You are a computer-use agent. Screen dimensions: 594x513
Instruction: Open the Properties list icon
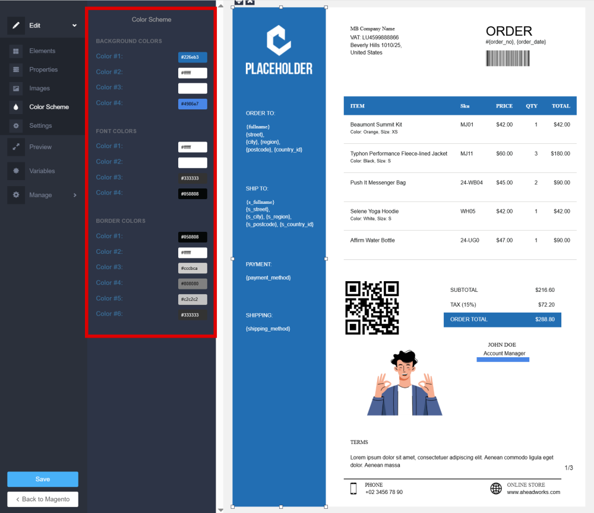(x=16, y=70)
